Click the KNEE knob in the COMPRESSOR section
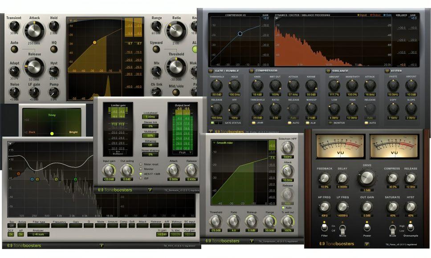 (257, 86)
